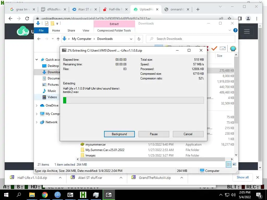This screenshot has height=200, width=267.
Task: Expand the Network tree node
Action: click(x=37, y=122)
